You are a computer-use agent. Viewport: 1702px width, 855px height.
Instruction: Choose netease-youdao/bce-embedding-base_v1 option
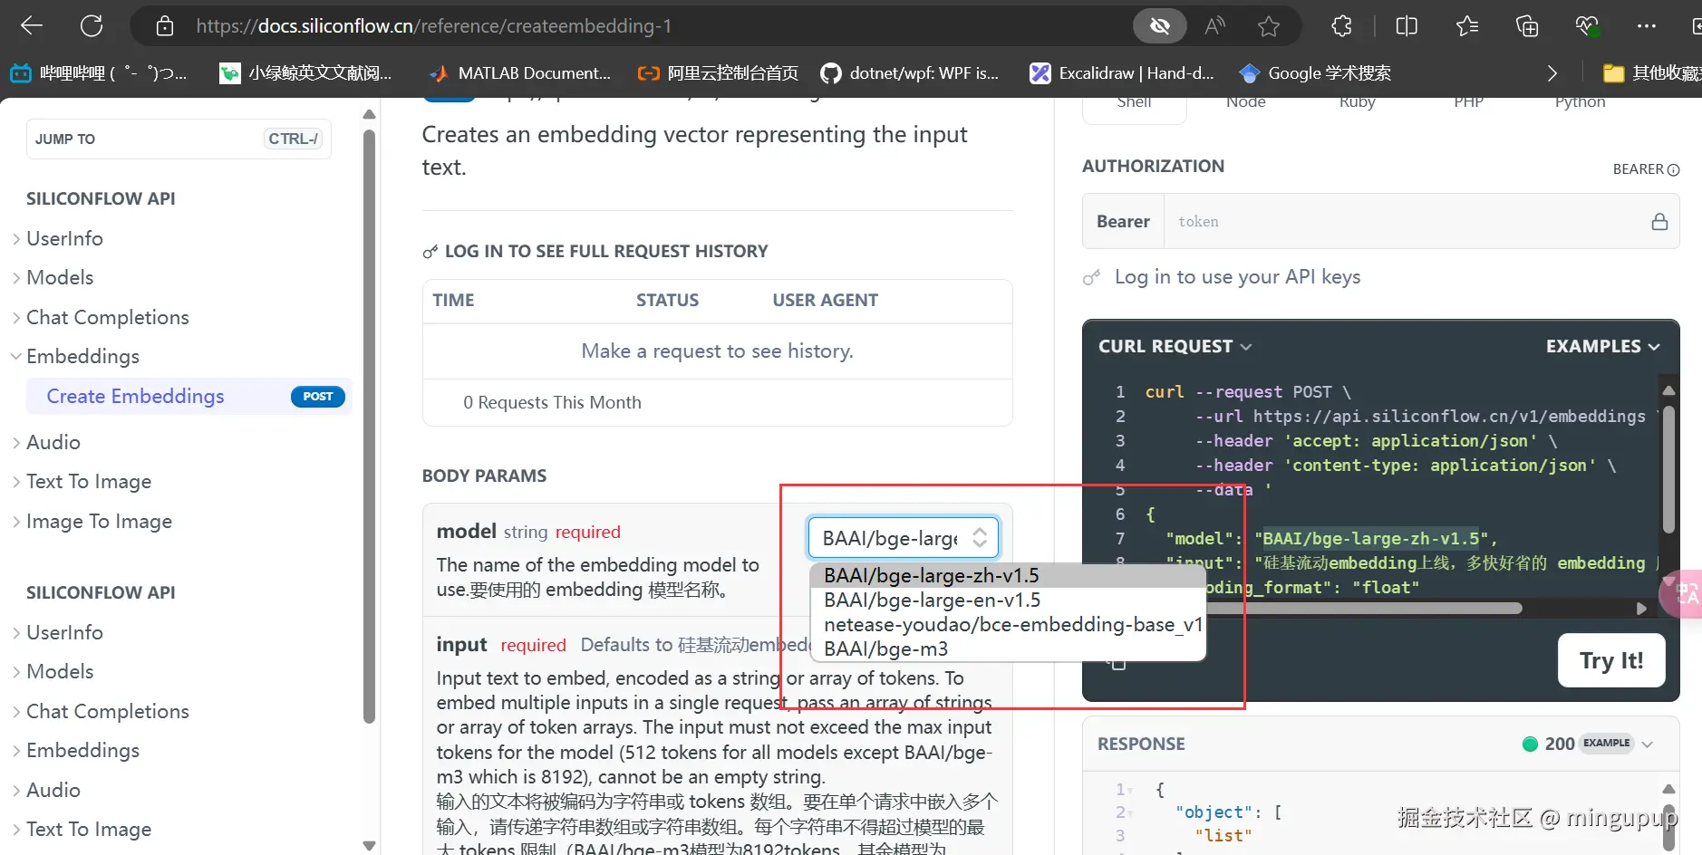1007,625
